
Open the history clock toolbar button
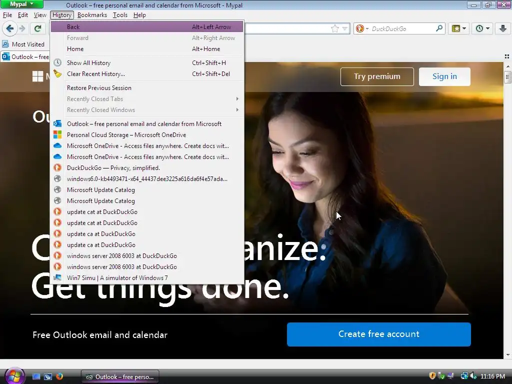coord(482,28)
